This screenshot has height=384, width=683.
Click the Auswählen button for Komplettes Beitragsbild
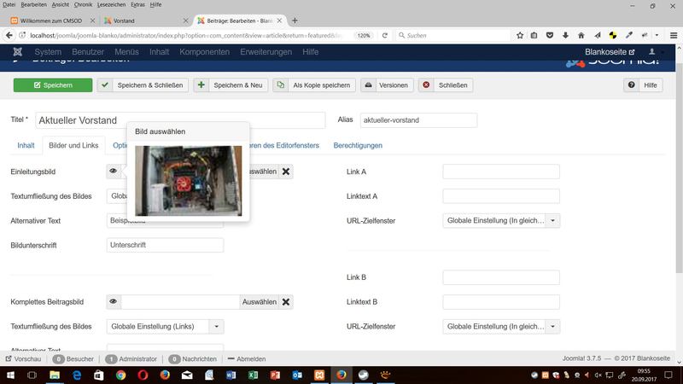tap(259, 301)
